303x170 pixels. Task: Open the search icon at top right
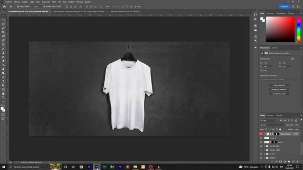[294, 7]
